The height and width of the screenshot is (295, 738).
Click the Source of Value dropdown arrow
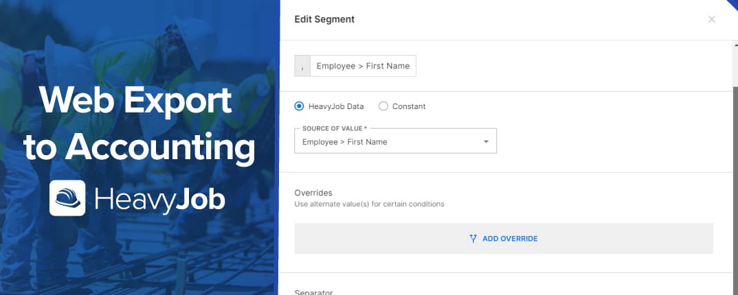[486, 142]
